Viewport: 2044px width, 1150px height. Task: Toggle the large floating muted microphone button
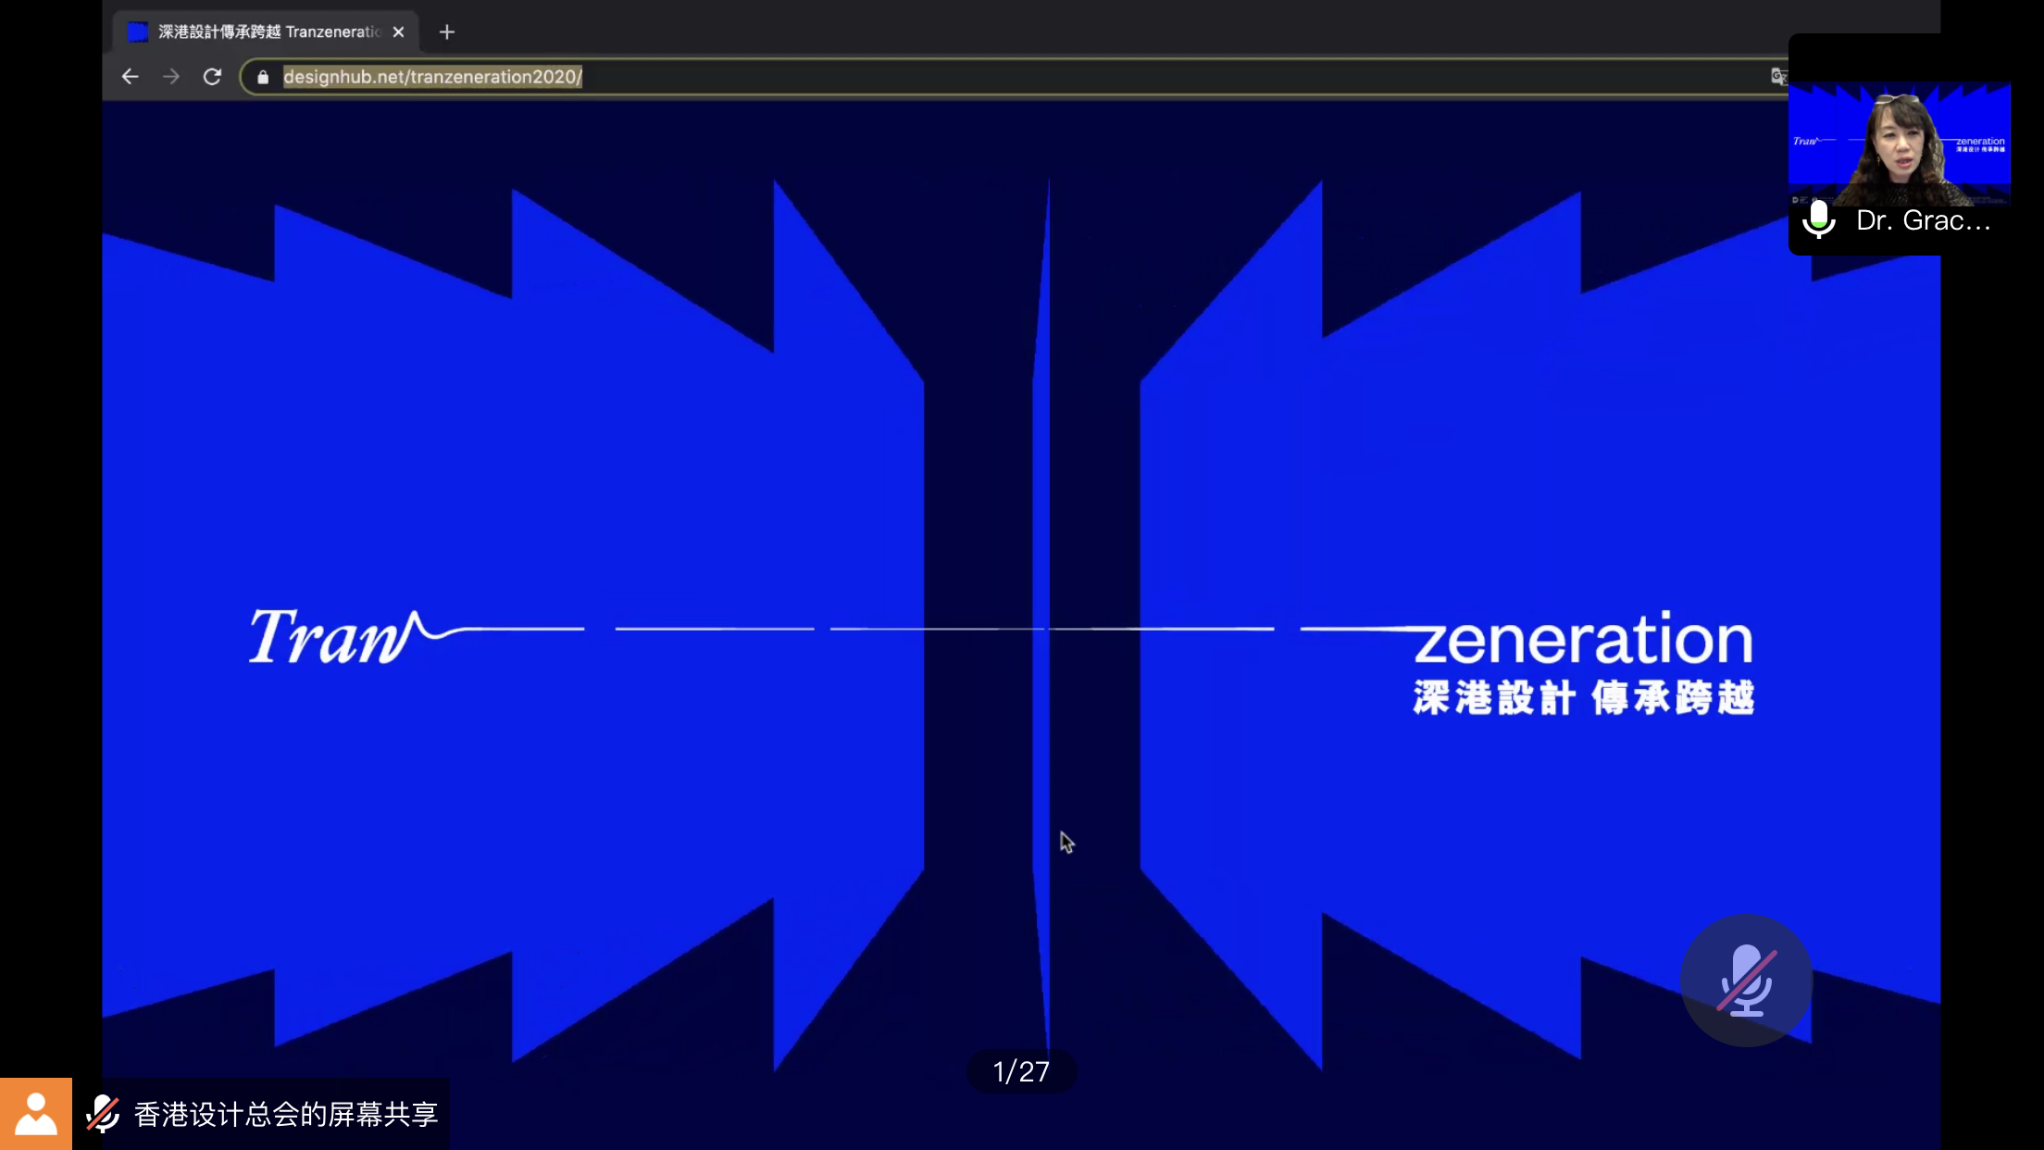click(1746, 981)
